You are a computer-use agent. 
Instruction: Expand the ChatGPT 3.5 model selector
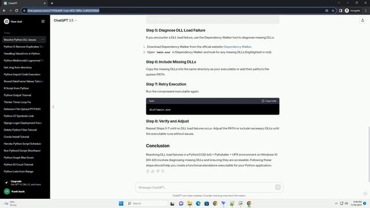click(65, 21)
